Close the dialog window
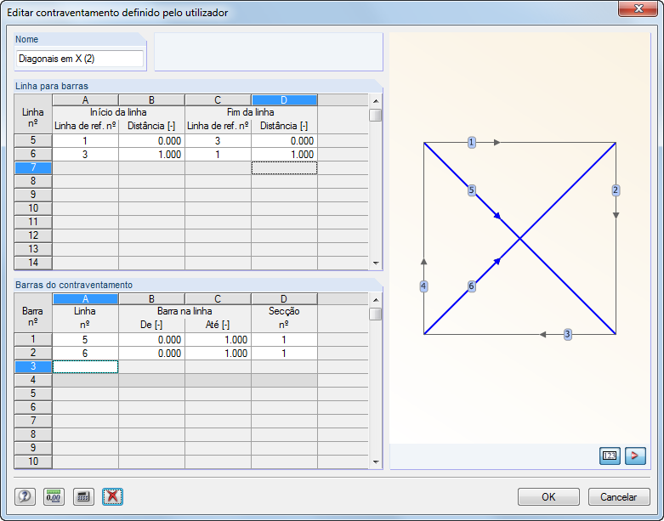Viewport: 664px width, 521px height. (638, 8)
